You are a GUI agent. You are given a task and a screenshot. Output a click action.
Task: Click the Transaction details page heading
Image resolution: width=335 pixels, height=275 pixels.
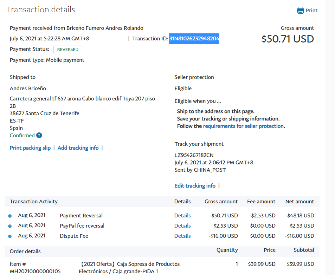click(x=41, y=9)
